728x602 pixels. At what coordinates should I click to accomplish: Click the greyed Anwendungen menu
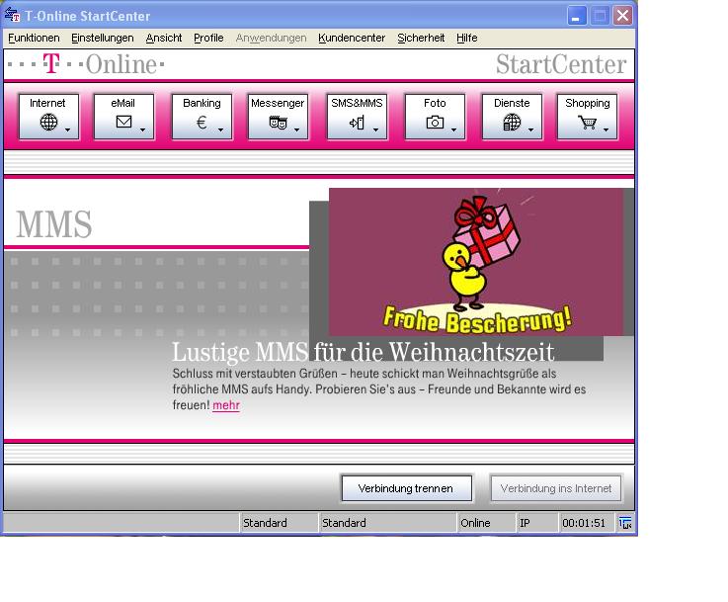(x=271, y=39)
